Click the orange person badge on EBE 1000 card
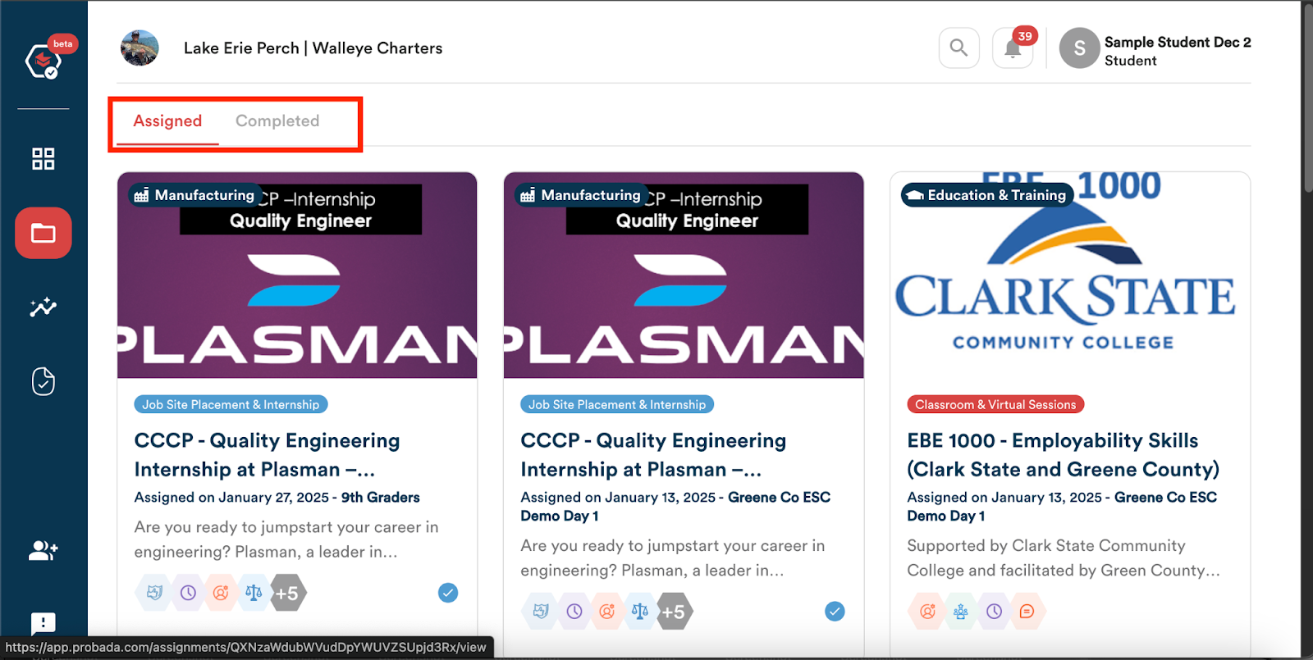The width and height of the screenshot is (1313, 660). (x=927, y=612)
